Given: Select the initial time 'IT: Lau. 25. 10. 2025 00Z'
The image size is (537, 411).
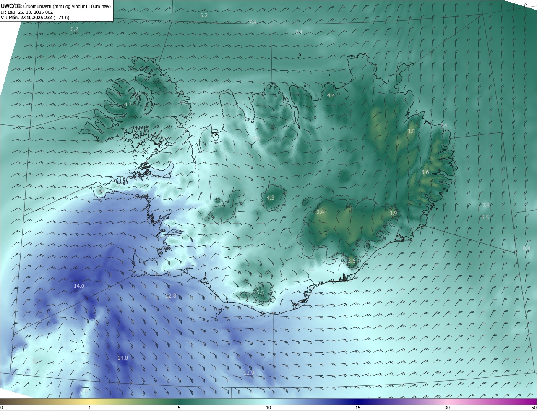Looking at the screenshot, I should tap(27, 12).
